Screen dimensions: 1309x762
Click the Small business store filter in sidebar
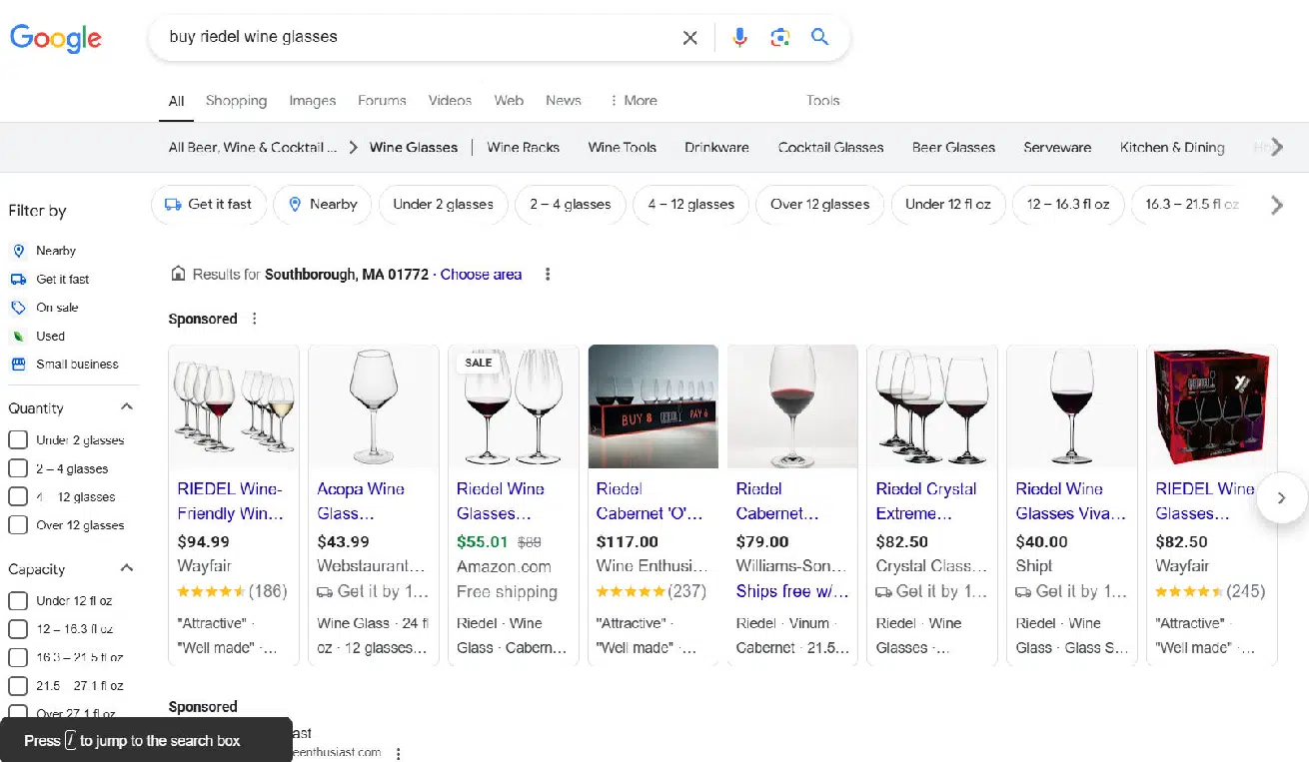pyautogui.click(x=64, y=364)
